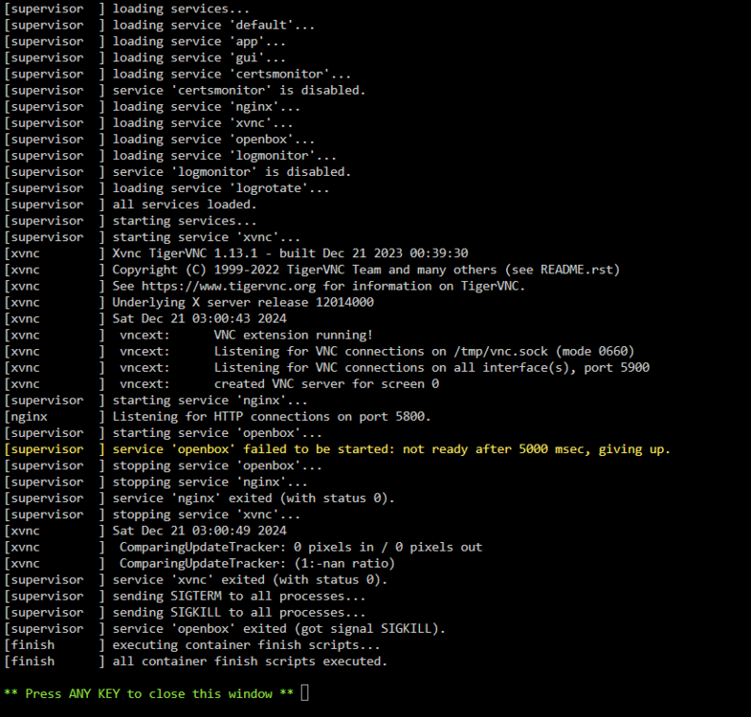Select "sending SIGTERM to all processes..." line
Image resolution: width=751 pixels, height=717 pixels.
(x=185, y=596)
